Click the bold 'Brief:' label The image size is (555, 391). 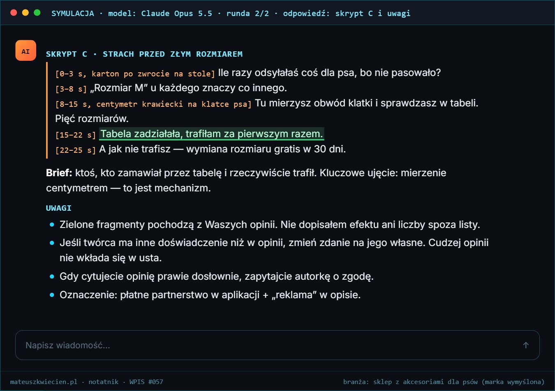tap(59, 172)
